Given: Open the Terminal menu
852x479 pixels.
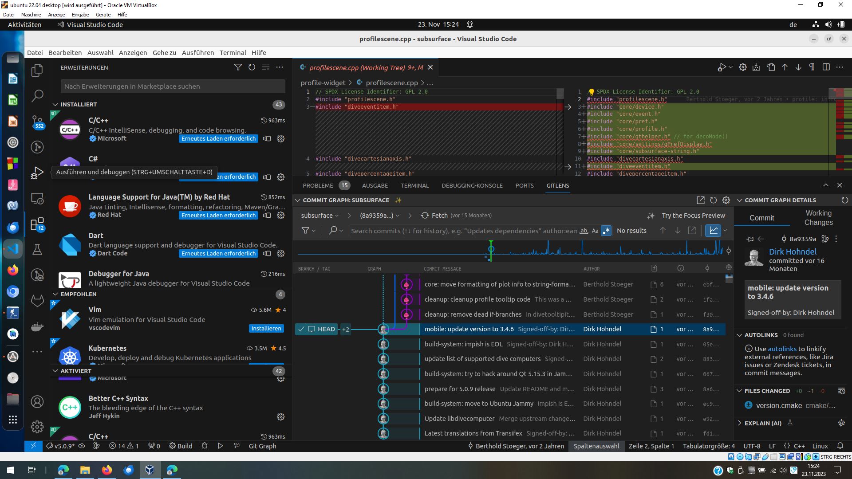Looking at the screenshot, I should point(233,53).
